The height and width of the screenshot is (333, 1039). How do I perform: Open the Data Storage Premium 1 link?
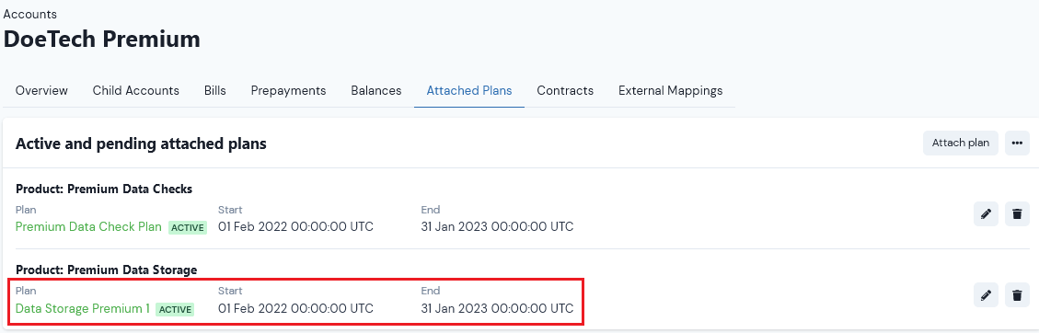[83, 308]
